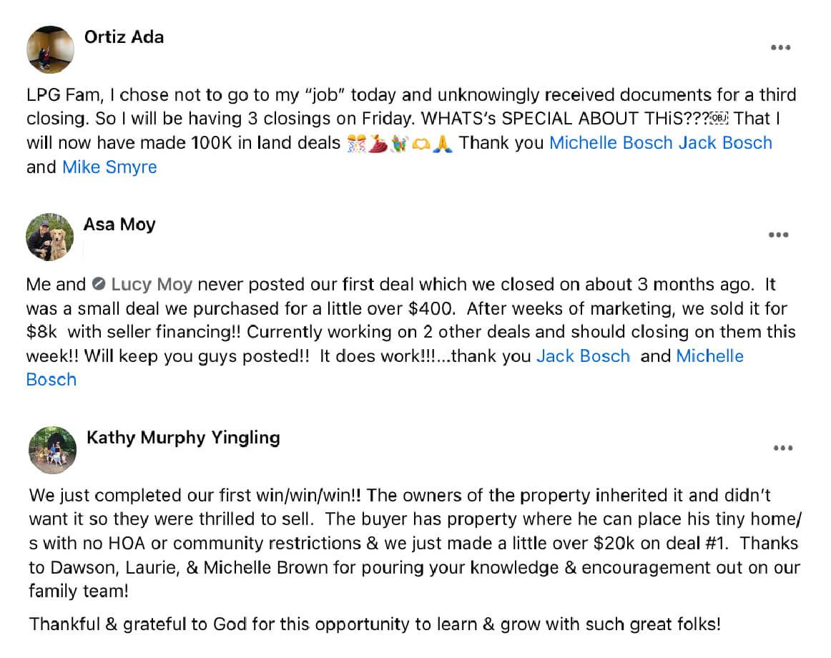Viewport: 831px width, 658px height.
Task: Open Asa Moy's profile photo with dog
Action: [50, 237]
